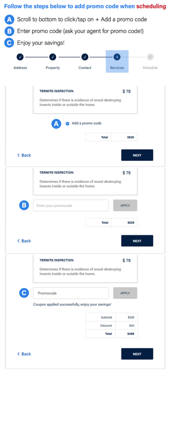Go Back from the coupon applied panel

tap(24, 354)
